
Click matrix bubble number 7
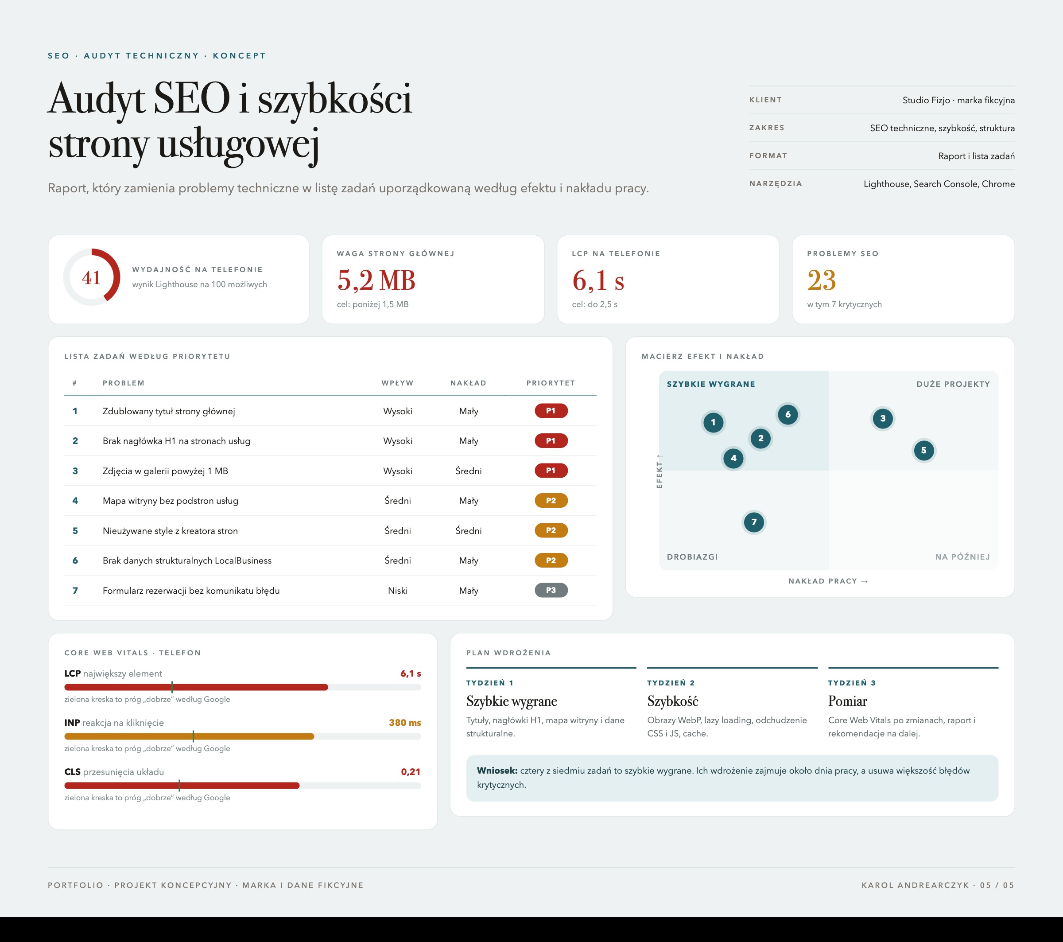point(753,522)
